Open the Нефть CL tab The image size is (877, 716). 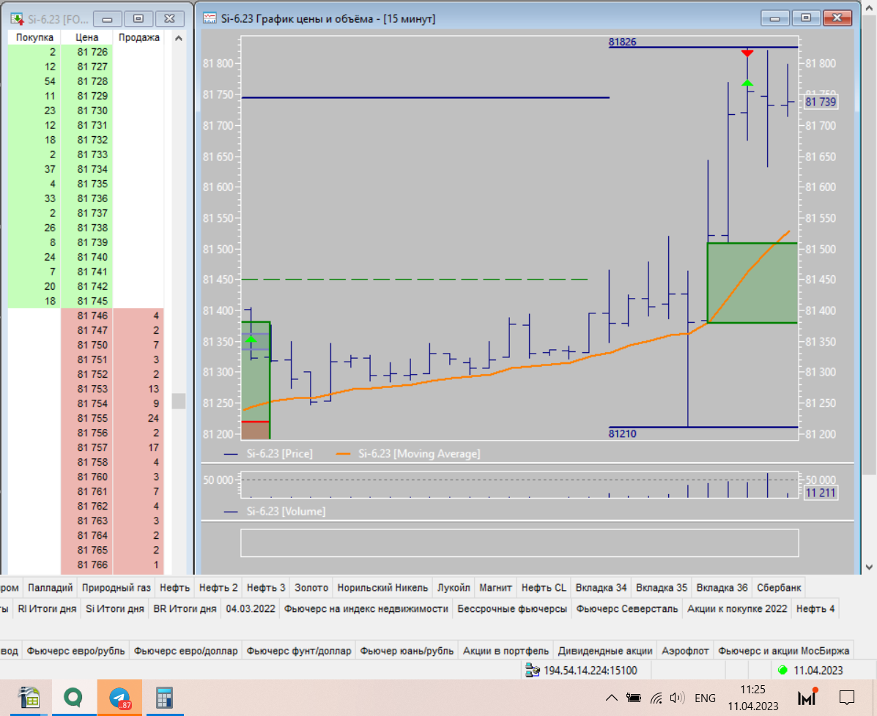pyautogui.click(x=544, y=587)
